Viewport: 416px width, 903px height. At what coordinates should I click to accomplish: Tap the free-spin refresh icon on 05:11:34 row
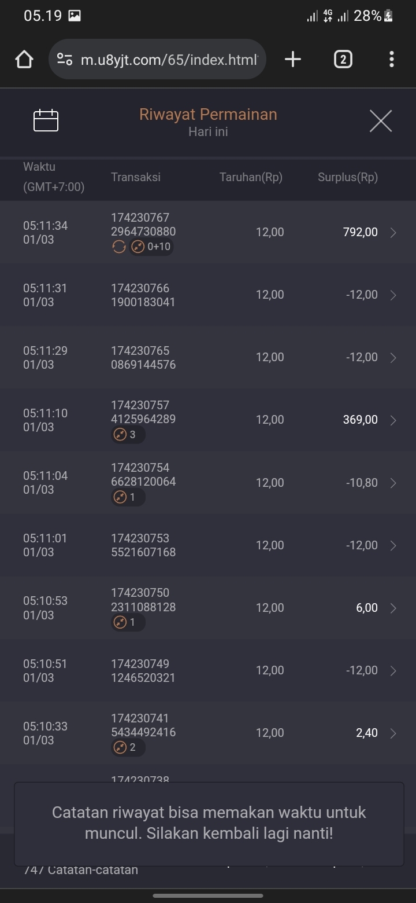tap(119, 247)
